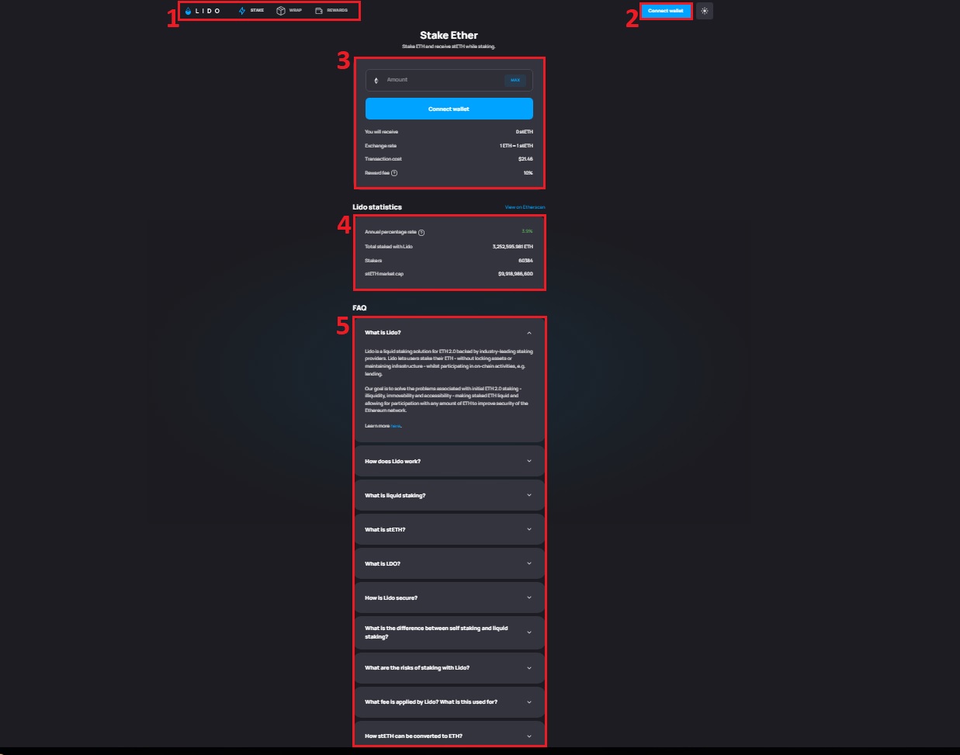Click the "0 stETH" you will receive value
The width and height of the screenshot is (960, 755).
pos(525,132)
